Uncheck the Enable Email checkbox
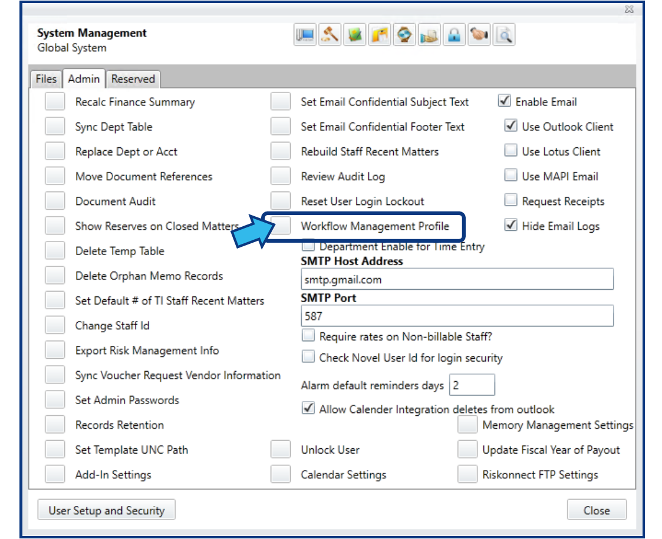This screenshot has height=539, width=662. pyautogui.click(x=504, y=101)
